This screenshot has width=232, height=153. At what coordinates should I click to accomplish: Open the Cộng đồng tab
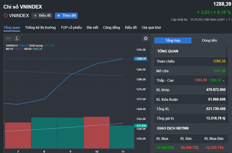coord(112,27)
